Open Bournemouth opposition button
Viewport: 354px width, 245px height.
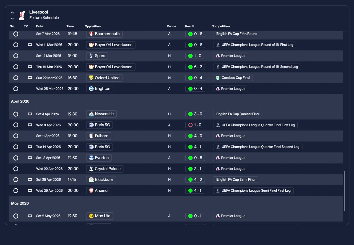click(x=104, y=34)
